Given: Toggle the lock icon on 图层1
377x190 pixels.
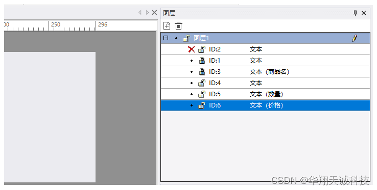Looking at the screenshot, I should [186, 38].
